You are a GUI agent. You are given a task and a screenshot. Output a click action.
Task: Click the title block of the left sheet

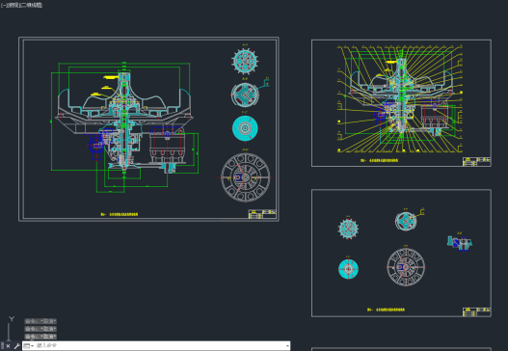(x=262, y=214)
